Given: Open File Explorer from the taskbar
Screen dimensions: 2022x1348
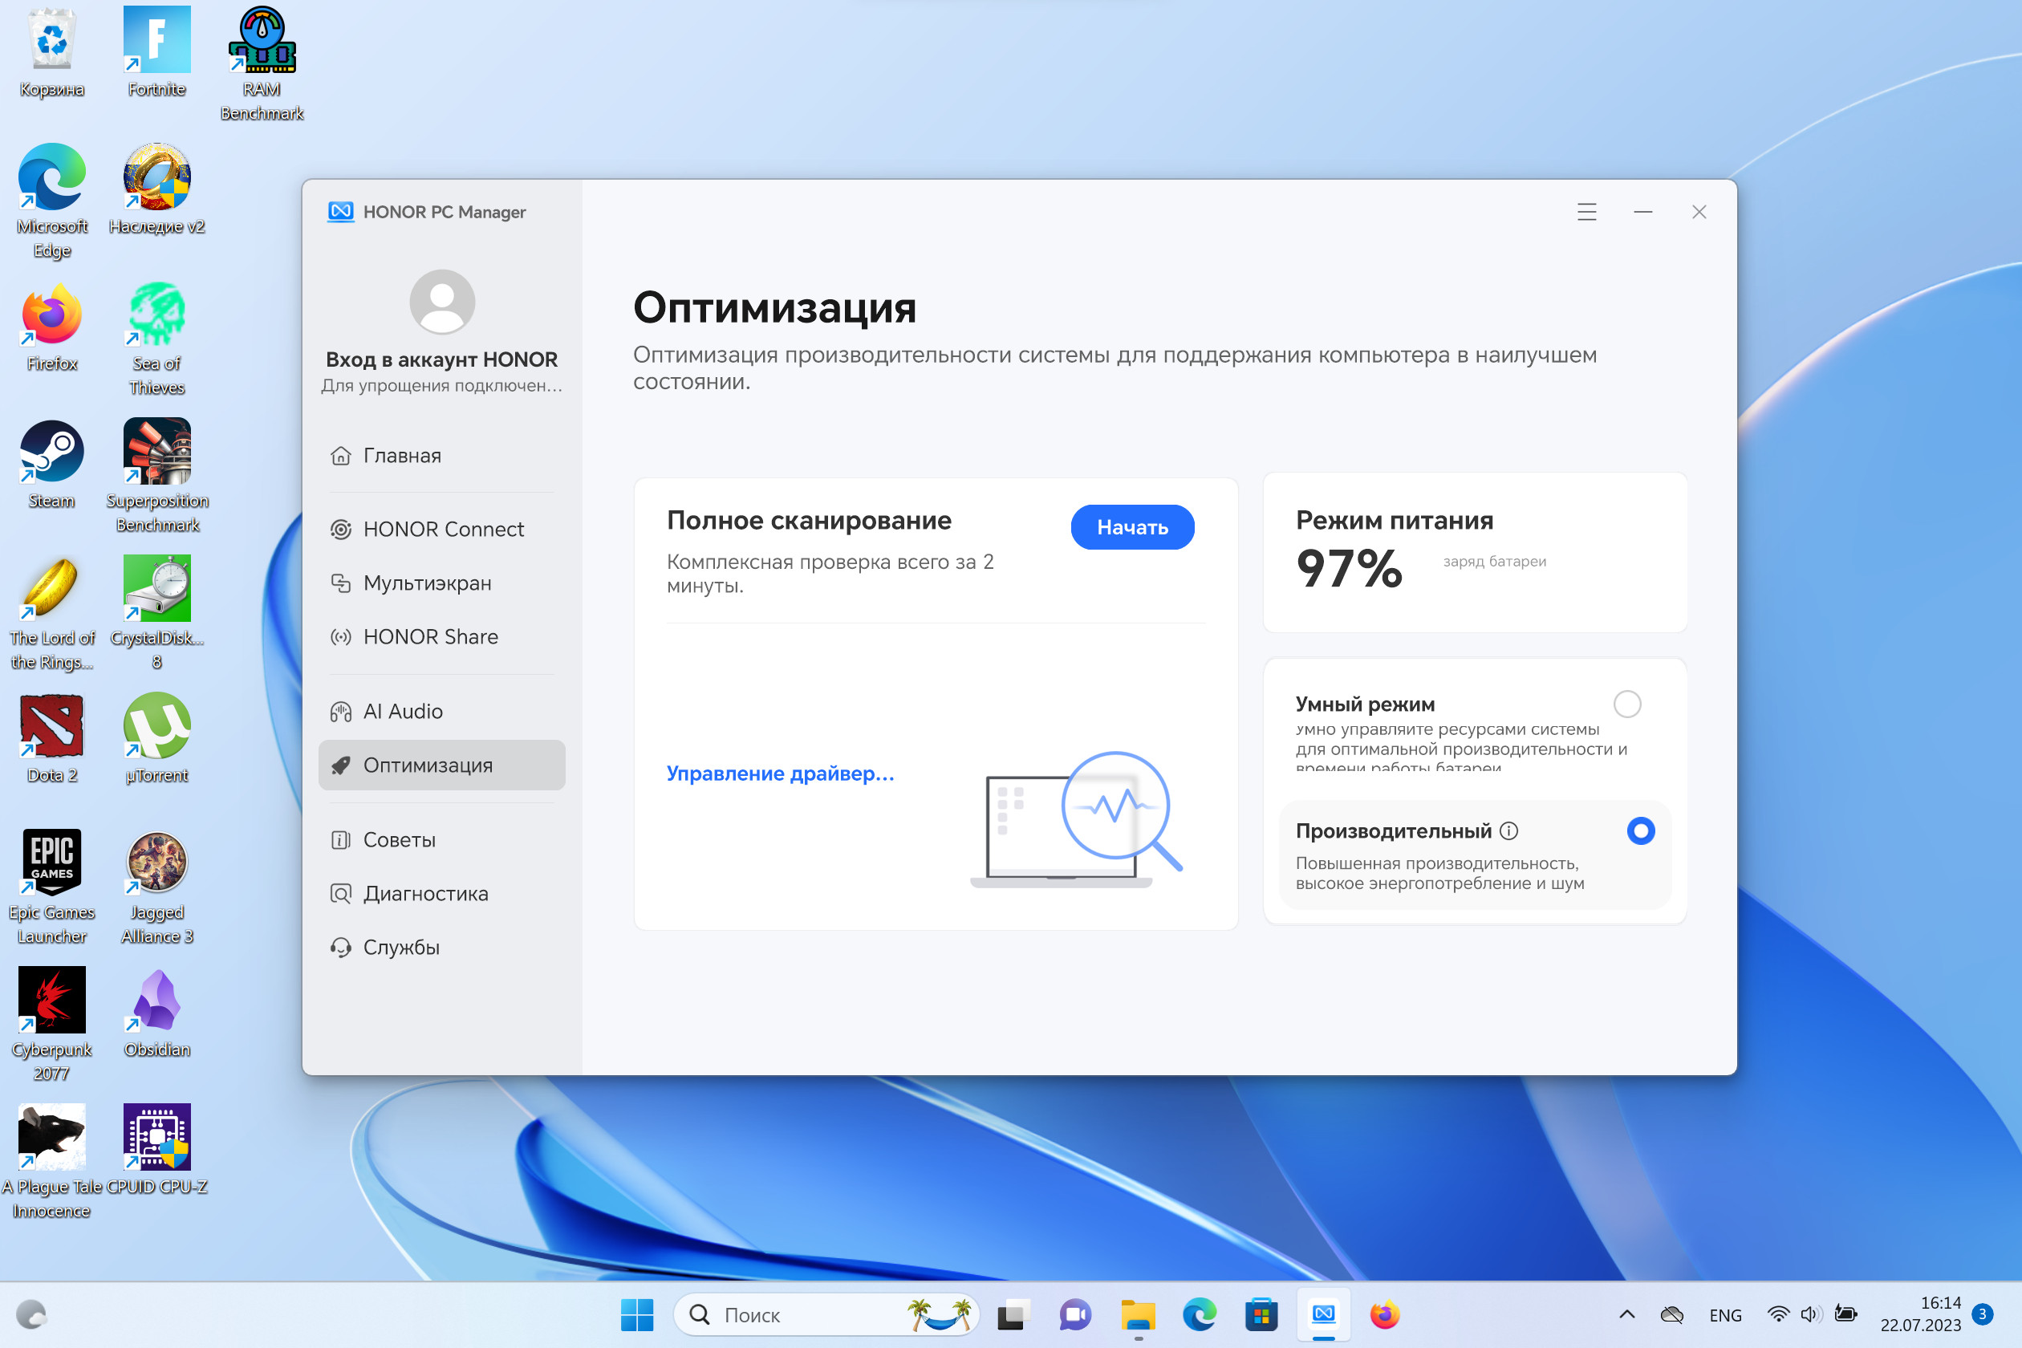Looking at the screenshot, I should pyautogui.click(x=1138, y=1314).
